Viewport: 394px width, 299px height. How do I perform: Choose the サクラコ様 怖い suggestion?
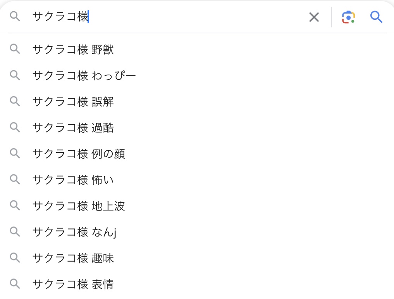(73, 180)
